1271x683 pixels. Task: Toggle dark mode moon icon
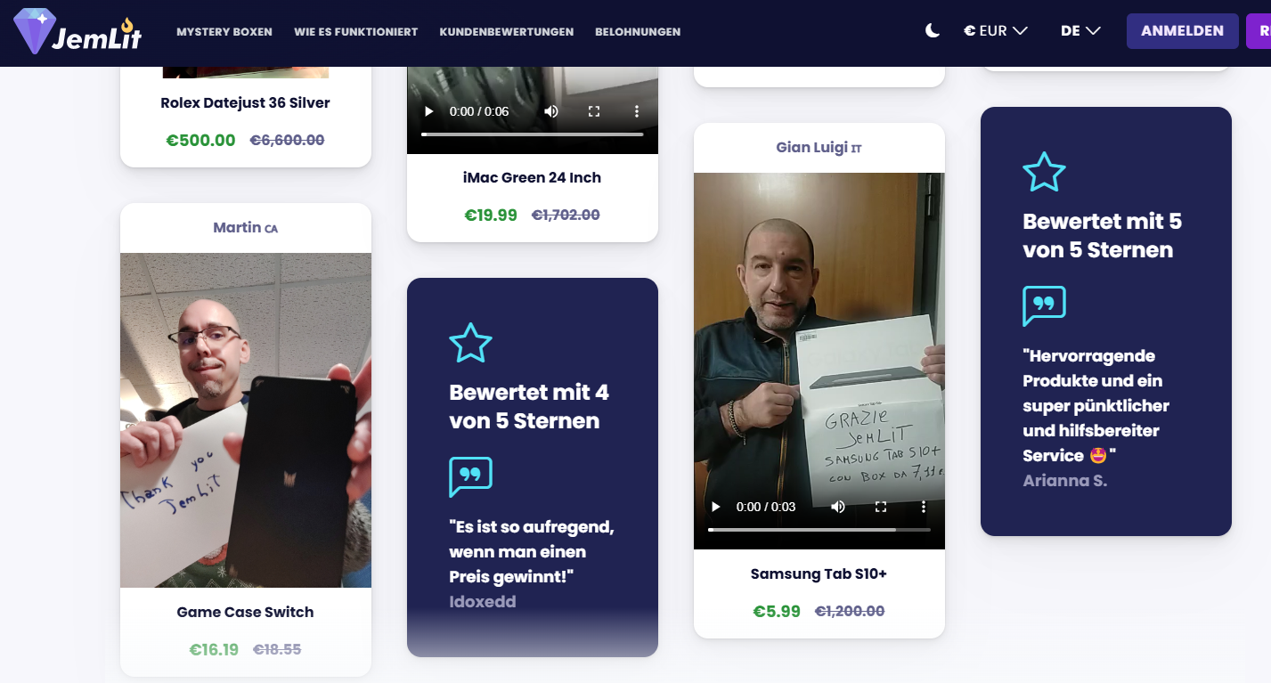point(933,31)
